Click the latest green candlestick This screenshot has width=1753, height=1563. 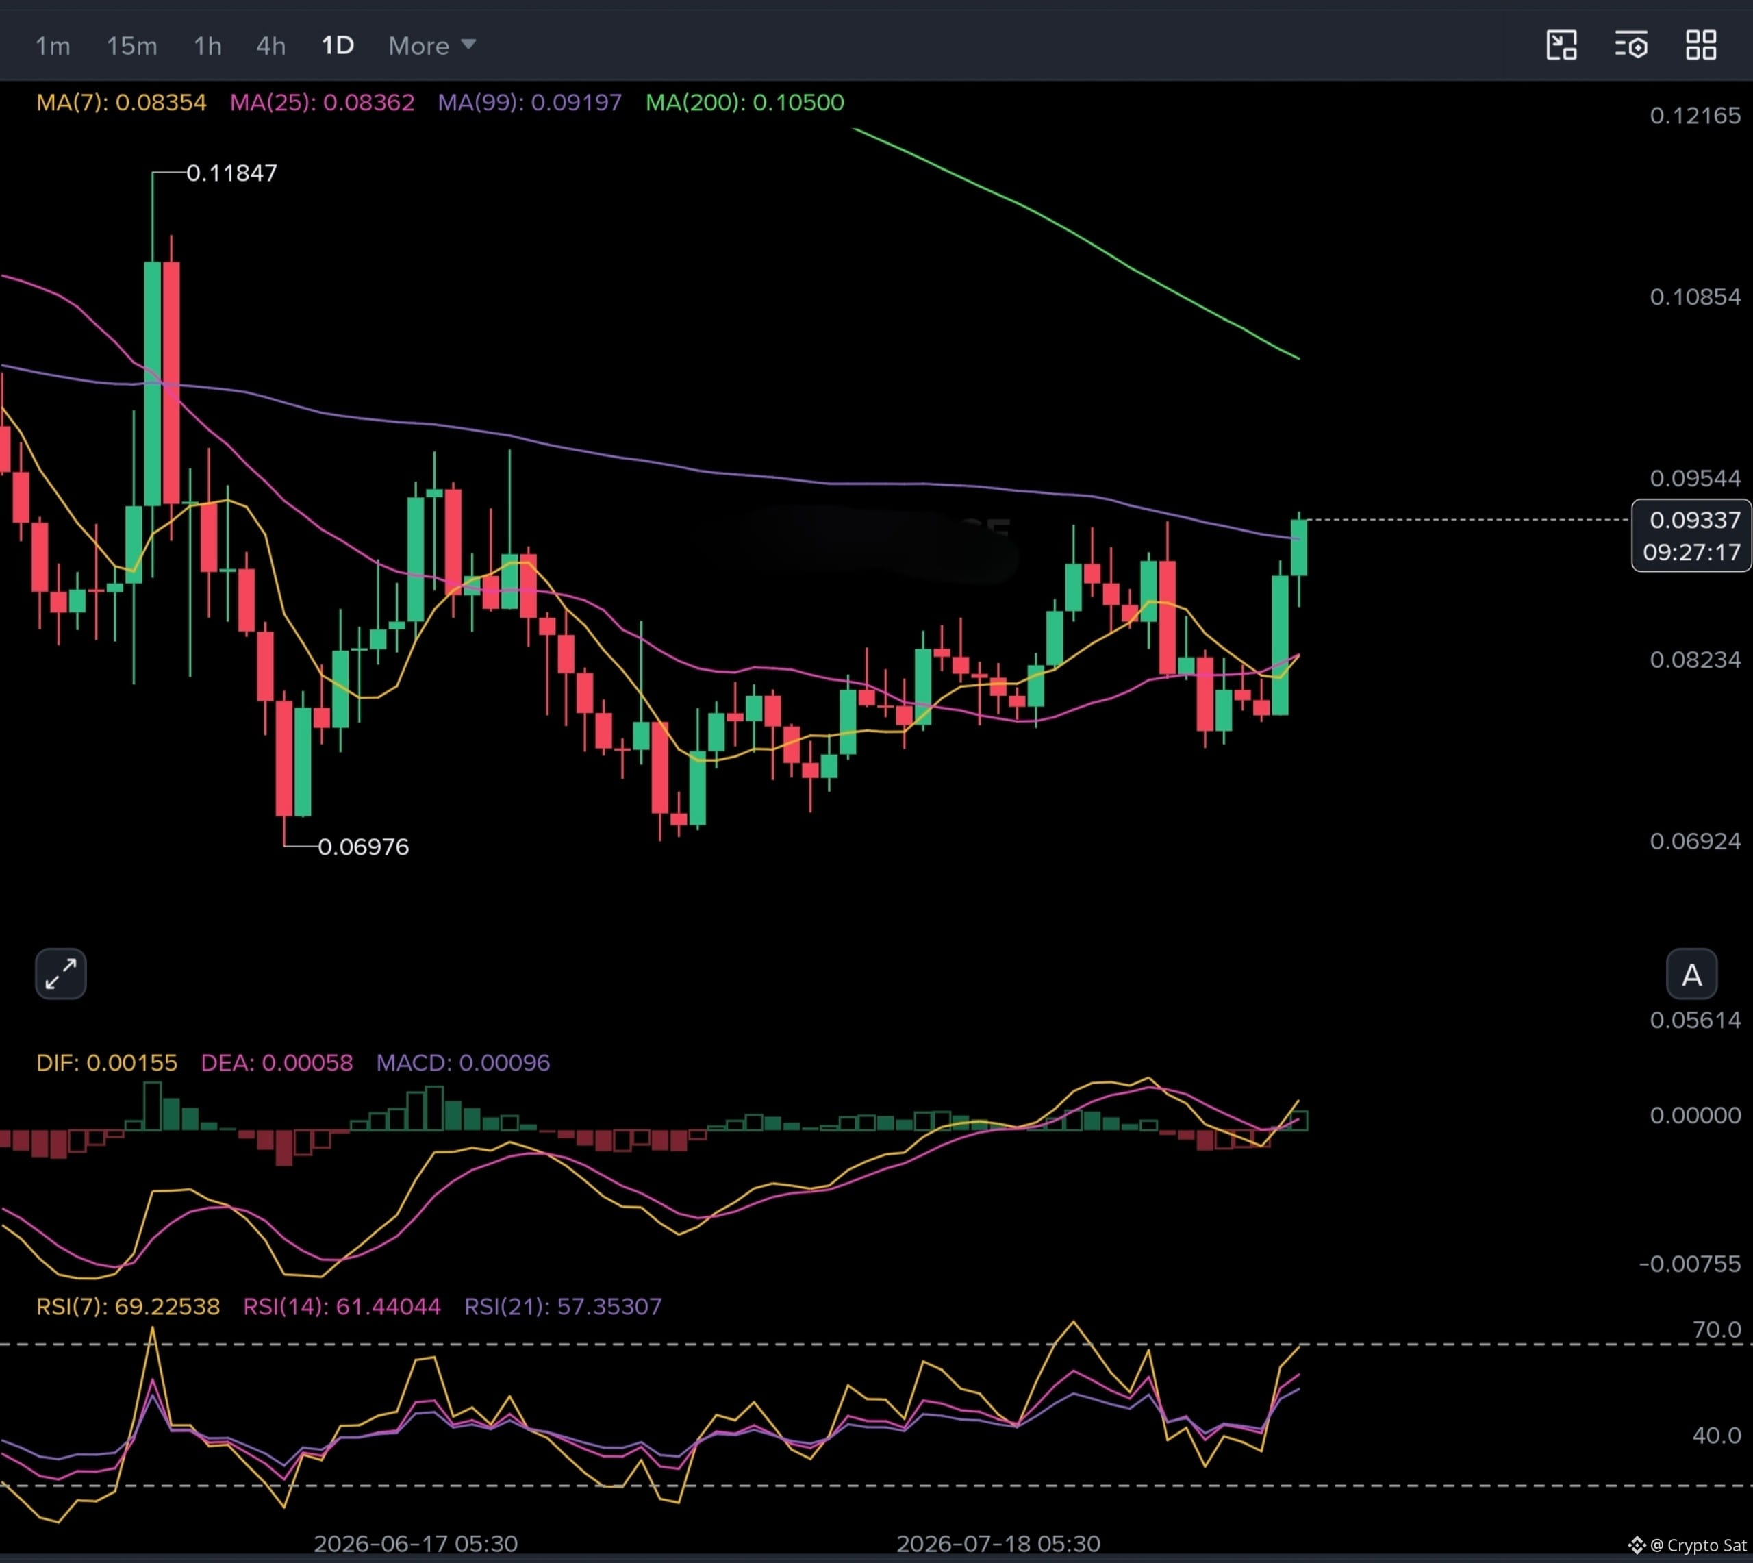tap(1299, 547)
